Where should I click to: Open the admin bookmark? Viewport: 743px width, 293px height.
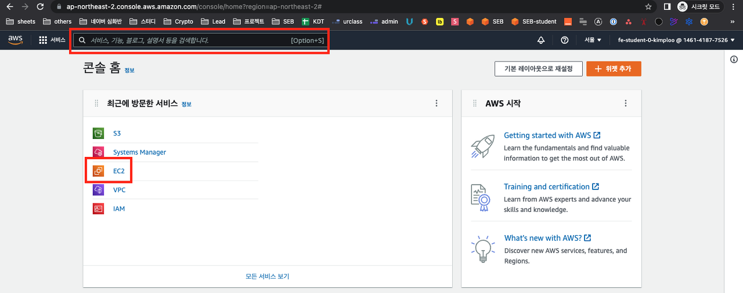pyautogui.click(x=384, y=21)
